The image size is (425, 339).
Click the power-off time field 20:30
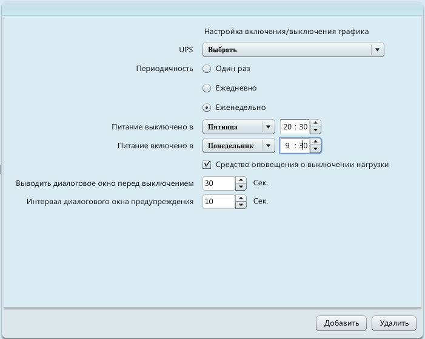click(295, 127)
